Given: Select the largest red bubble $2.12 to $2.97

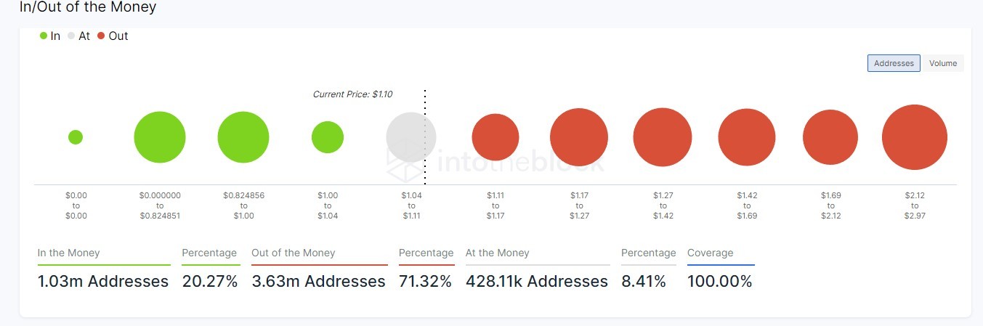Looking at the screenshot, I should tap(915, 137).
